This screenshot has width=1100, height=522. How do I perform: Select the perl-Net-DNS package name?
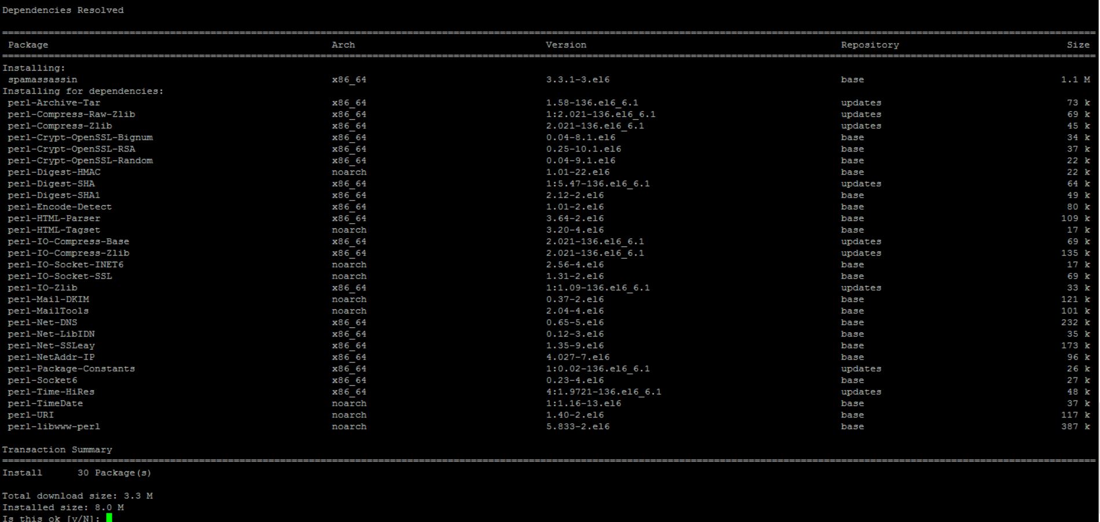click(x=43, y=322)
